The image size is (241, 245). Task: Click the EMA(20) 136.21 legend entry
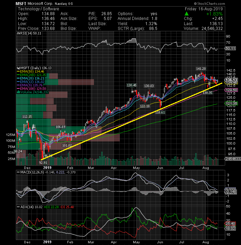click(x=31, y=78)
